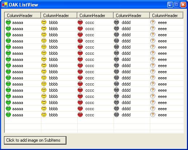Screen dimensions: 188x150
Task: Click the gray face icon in last row
Action: pyautogui.click(x=117, y=114)
